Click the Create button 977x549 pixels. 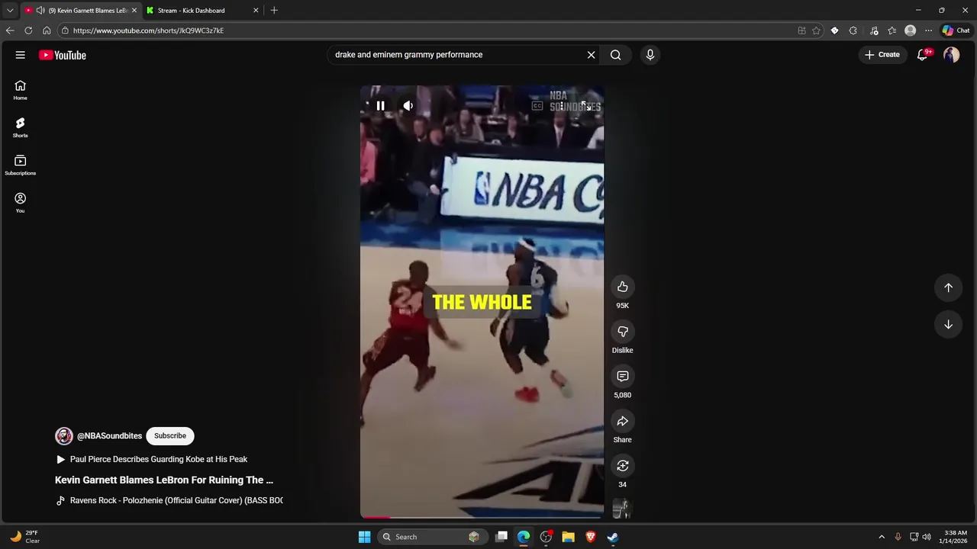pos(882,55)
